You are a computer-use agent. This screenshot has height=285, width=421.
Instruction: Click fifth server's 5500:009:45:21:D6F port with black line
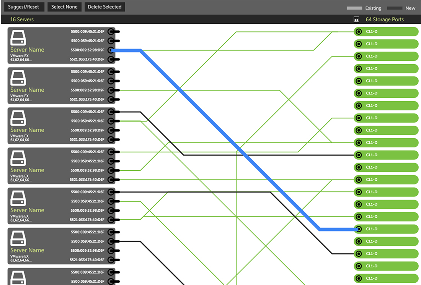[x=111, y=192]
